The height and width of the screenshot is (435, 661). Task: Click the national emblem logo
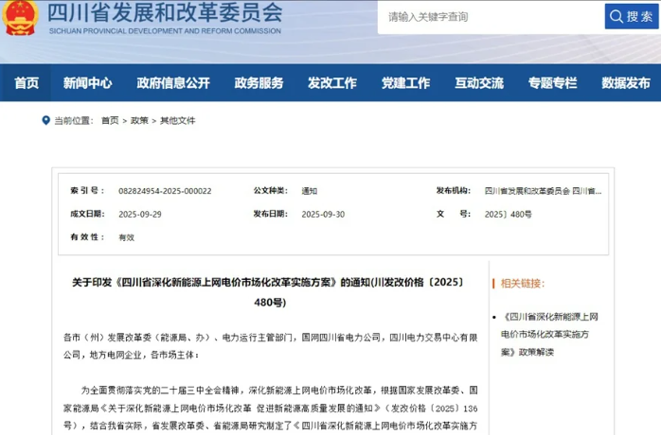20,19
